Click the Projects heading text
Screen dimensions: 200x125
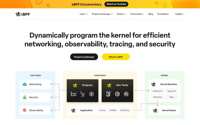tap(87, 85)
